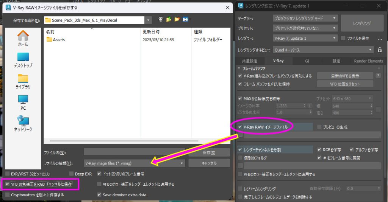Toggle get resolution from MAX
The image size is (388, 202).
240,98
